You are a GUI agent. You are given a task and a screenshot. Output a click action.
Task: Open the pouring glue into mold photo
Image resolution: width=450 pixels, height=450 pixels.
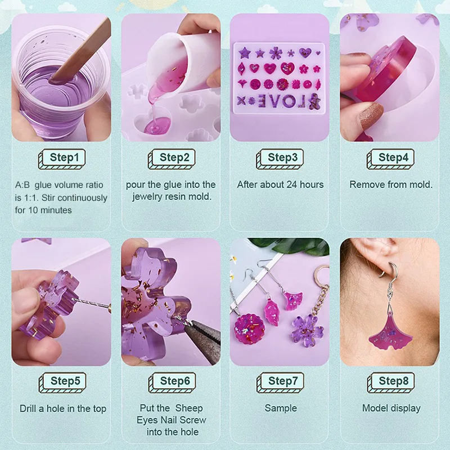click(x=171, y=78)
